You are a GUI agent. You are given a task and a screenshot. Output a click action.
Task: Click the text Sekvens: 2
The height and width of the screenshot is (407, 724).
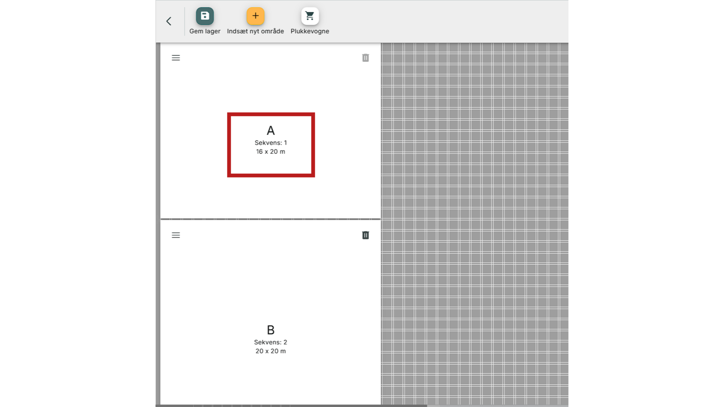coord(271,342)
